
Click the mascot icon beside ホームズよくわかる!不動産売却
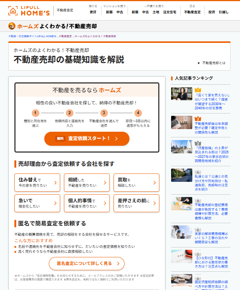pos(12,26)
